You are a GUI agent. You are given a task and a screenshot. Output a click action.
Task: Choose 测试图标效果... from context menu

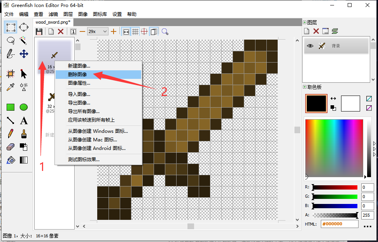click(x=98, y=159)
